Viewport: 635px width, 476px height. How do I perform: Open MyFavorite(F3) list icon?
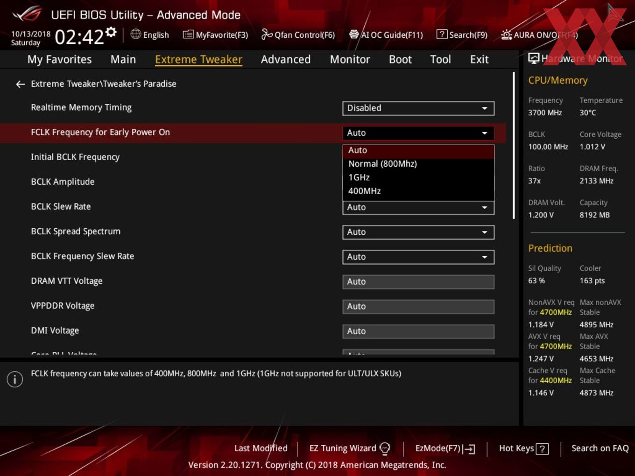pyautogui.click(x=188, y=35)
